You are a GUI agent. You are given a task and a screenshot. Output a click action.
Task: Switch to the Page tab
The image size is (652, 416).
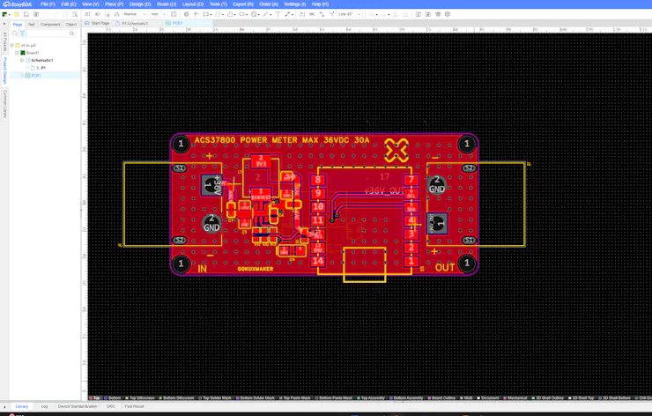(x=18, y=25)
